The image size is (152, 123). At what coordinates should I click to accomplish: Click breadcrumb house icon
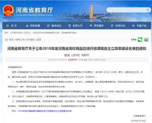[7, 39]
